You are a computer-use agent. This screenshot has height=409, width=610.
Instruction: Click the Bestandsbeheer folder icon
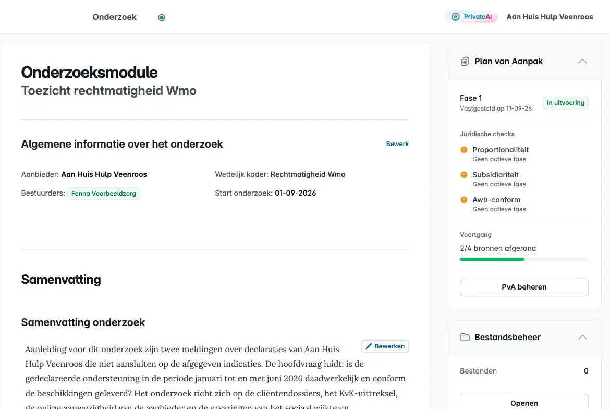point(465,338)
